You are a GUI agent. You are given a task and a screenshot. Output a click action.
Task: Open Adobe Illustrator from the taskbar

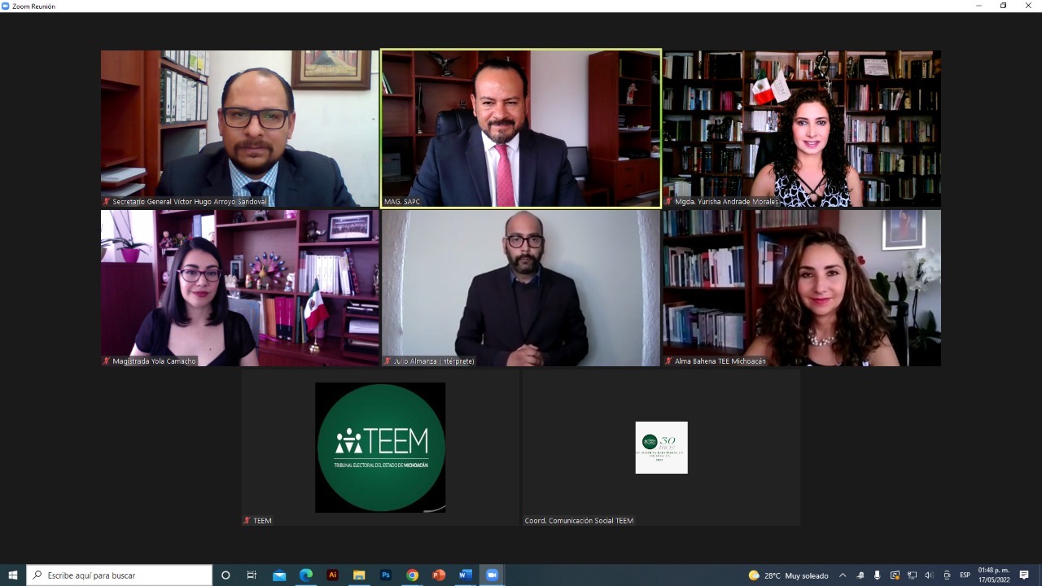click(332, 575)
